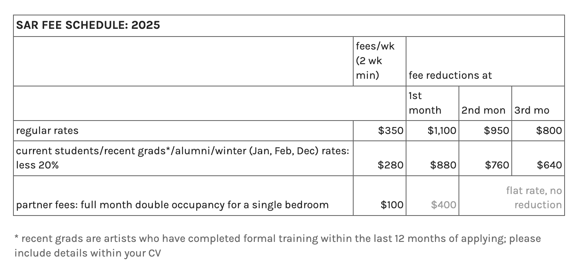The width and height of the screenshot is (578, 276).
Task: Click the $880 discounted first month rate
Action: 443,165
